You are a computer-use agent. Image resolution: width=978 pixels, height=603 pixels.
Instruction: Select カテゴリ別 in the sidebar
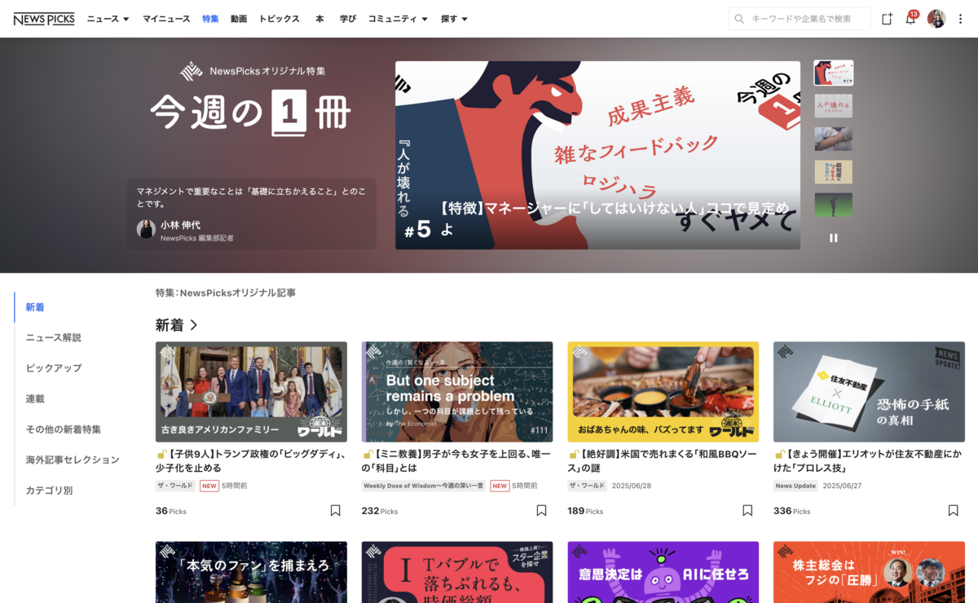pyautogui.click(x=49, y=491)
